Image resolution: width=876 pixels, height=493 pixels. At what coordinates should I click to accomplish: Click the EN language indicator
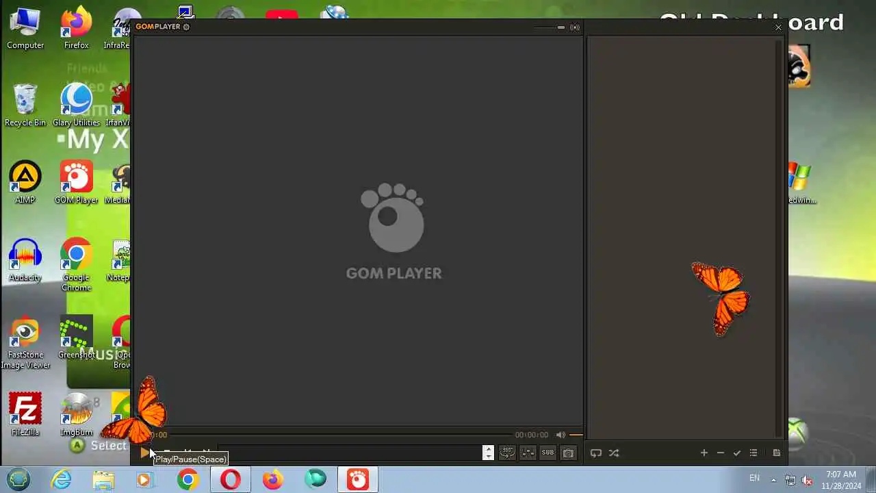pos(754,478)
